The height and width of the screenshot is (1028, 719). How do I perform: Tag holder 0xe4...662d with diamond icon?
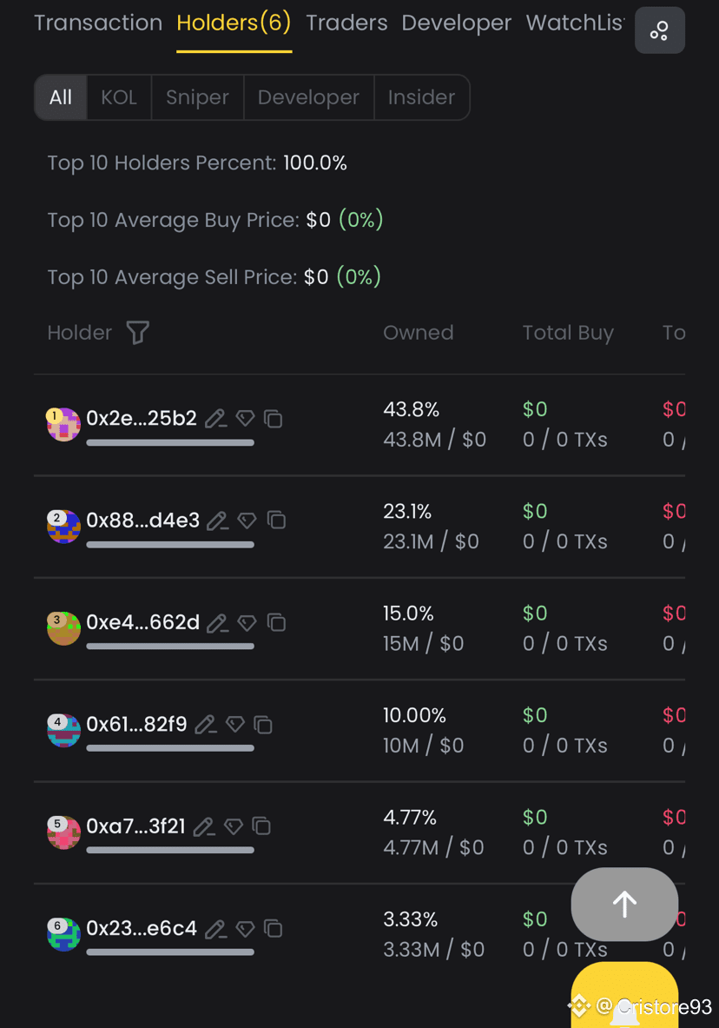tap(247, 623)
